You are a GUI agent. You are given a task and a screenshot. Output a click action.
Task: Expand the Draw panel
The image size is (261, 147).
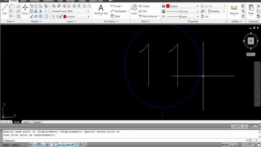11,21
